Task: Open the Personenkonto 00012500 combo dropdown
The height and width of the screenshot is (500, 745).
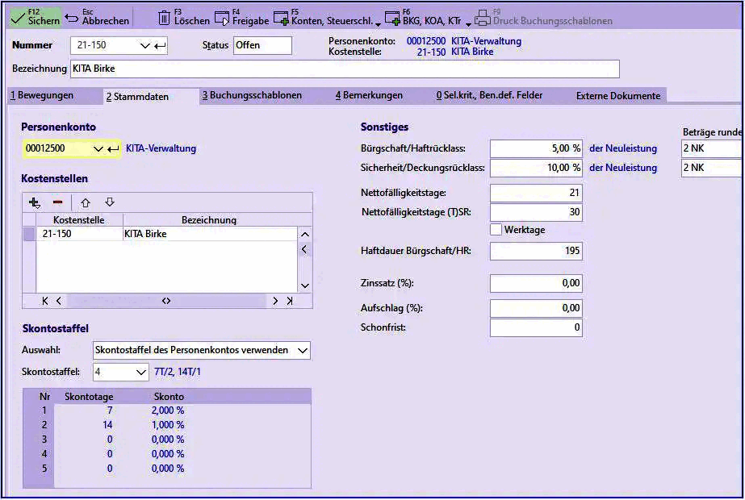Action: [x=98, y=148]
